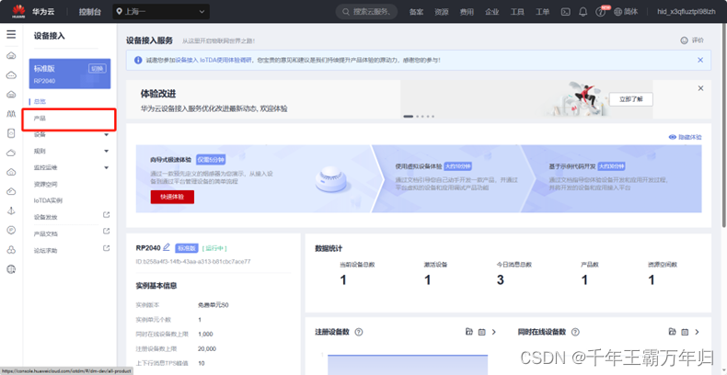Screen dimensions: 727x375
Task: Open account menu hid_x3qfluztpl98lzh
Action: pos(687,12)
